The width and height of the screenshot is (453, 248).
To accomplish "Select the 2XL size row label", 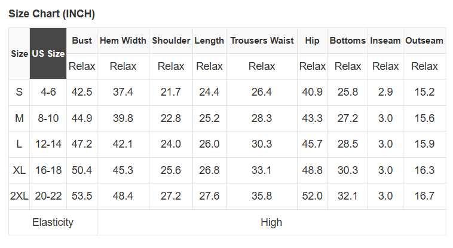I will click(19, 196).
